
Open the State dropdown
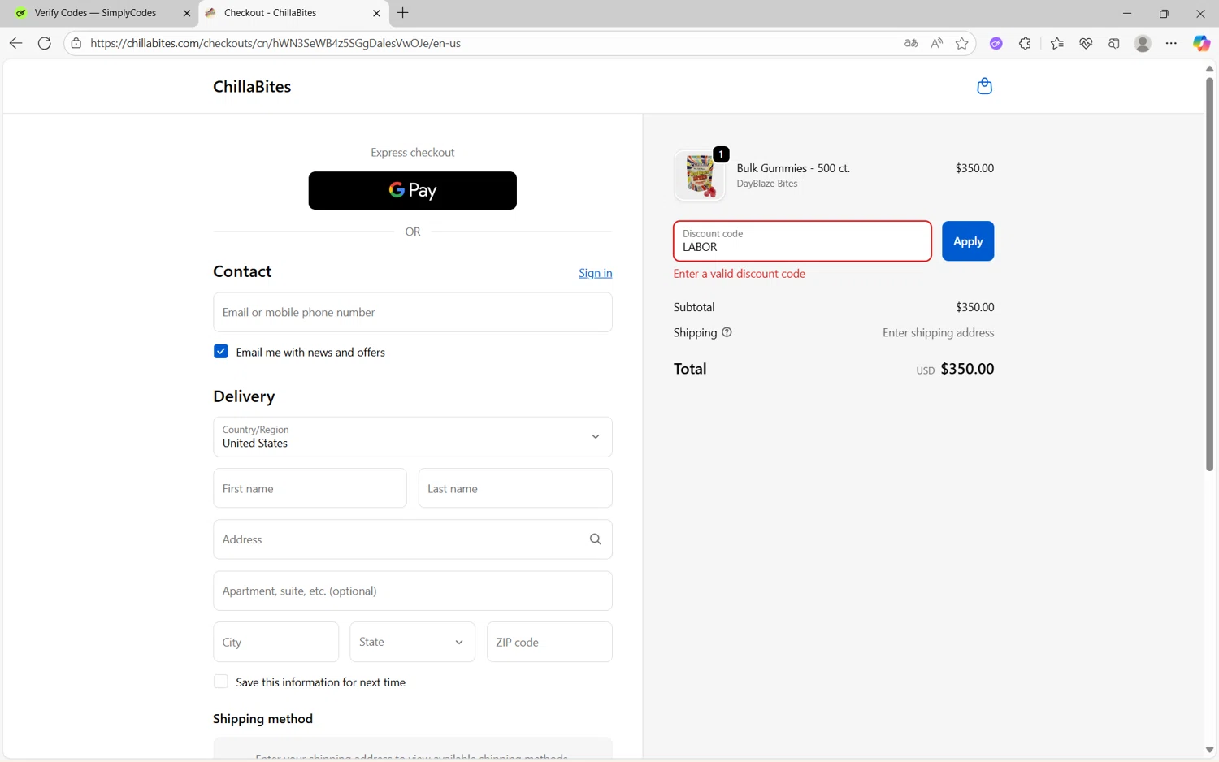[x=413, y=642]
